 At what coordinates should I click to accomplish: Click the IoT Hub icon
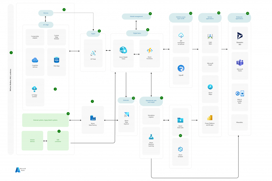(93, 53)
